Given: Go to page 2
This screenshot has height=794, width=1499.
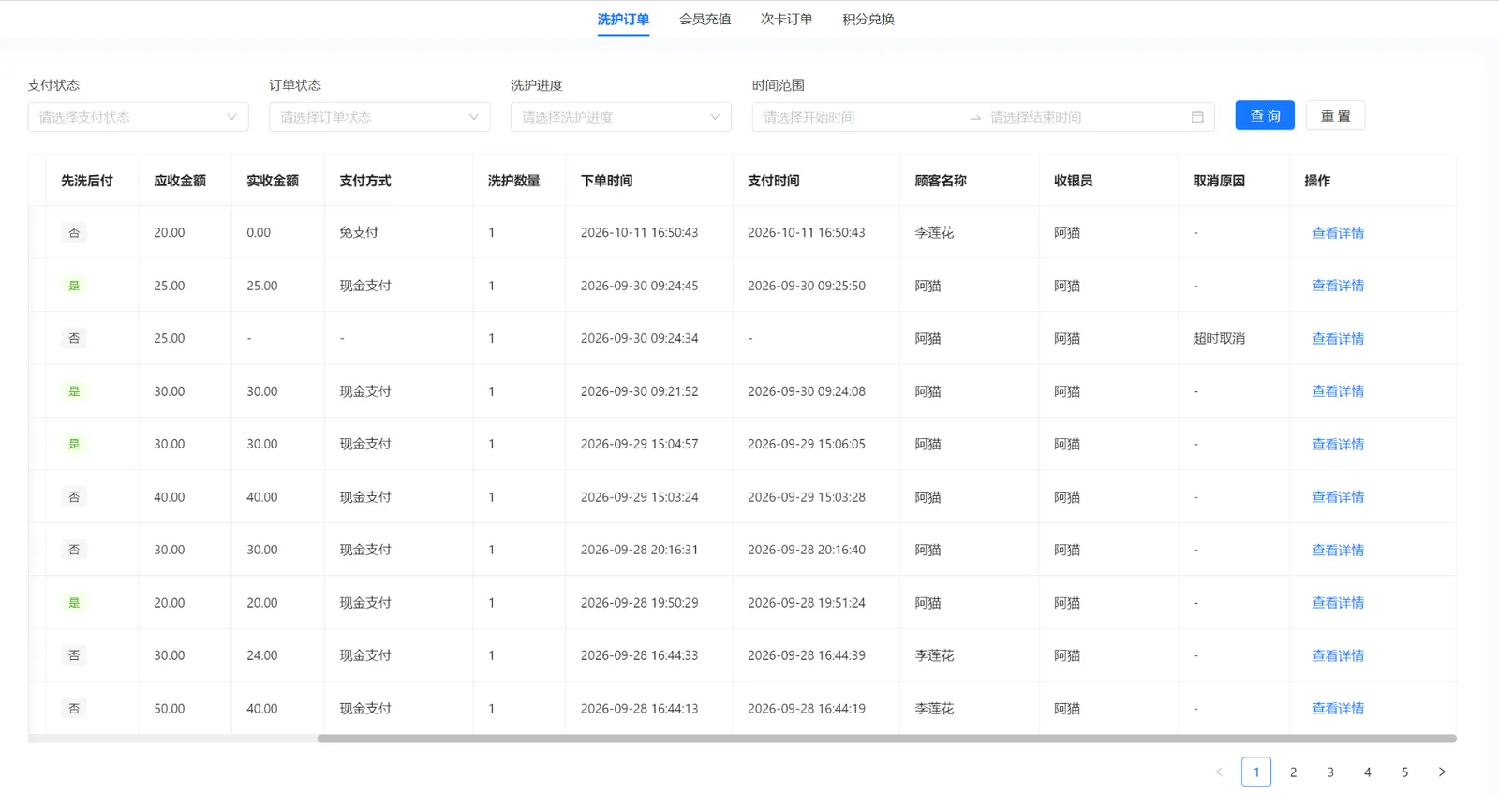Looking at the screenshot, I should pyautogui.click(x=1293, y=772).
